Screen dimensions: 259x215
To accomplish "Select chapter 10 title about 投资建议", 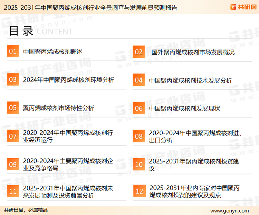I will point(194,165).
